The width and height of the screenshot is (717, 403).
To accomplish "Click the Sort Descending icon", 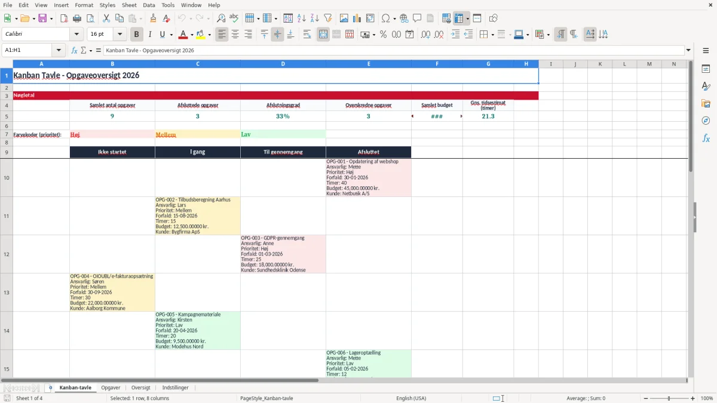I will point(314,19).
